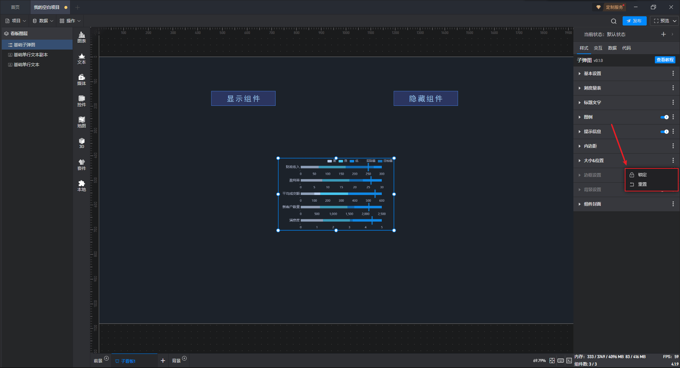Image resolution: width=680 pixels, height=368 pixels.
Task: Select the 基础子弹图 layer
Action: [37, 45]
